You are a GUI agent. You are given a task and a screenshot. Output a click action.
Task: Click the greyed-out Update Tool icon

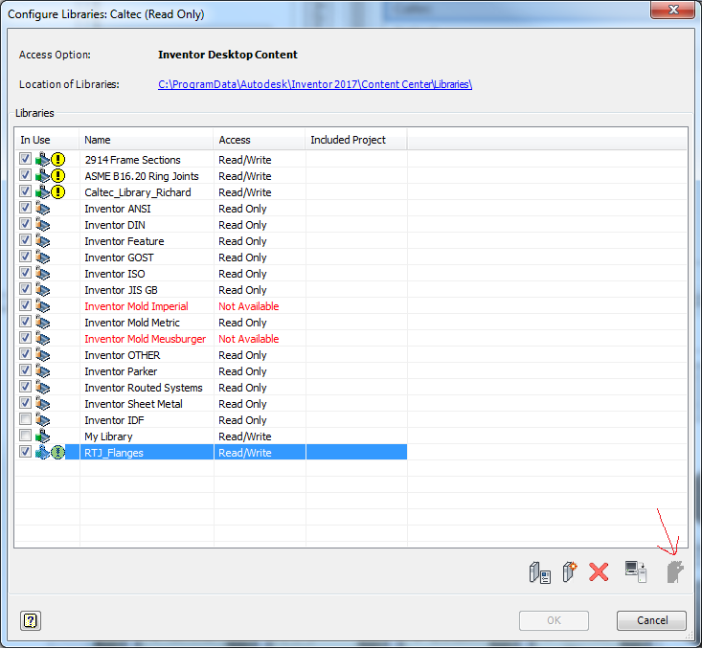pos(675,571)
